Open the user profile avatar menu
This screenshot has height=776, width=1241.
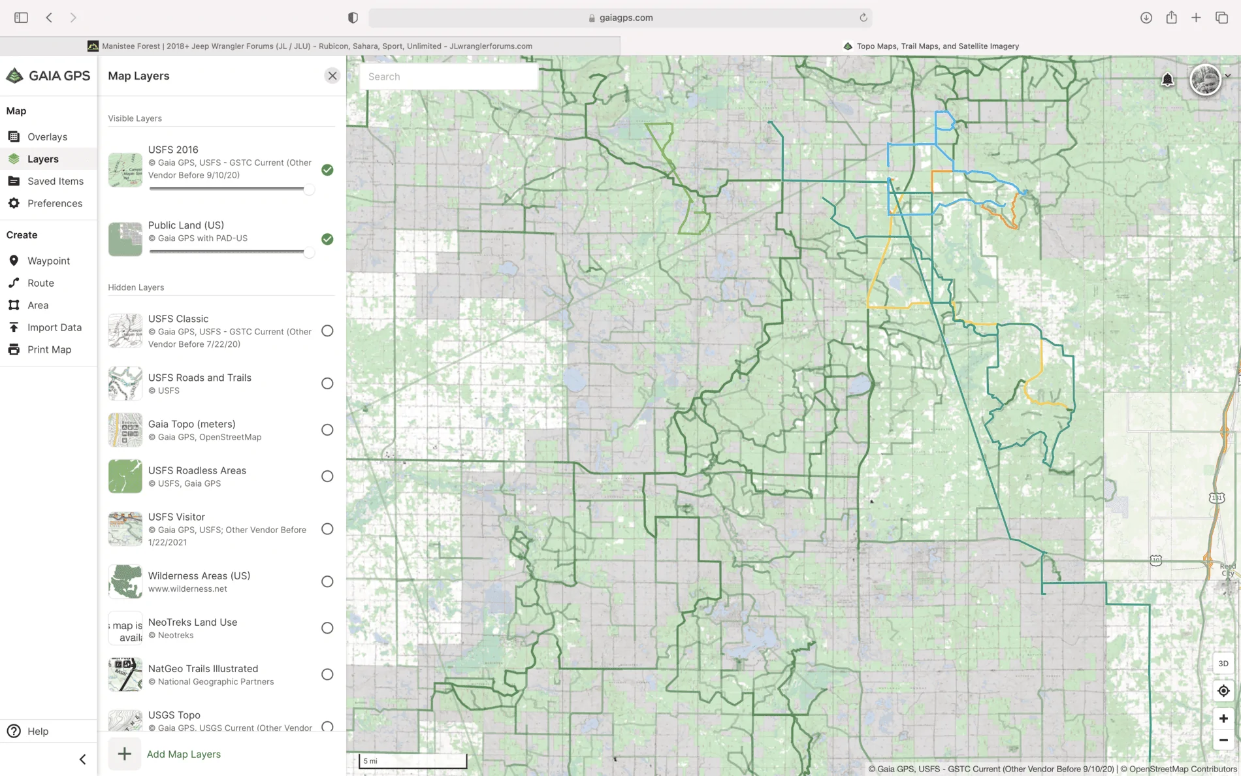(x=1206, y=80)
